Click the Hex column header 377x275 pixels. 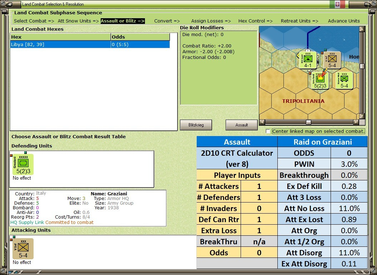(x=60, y=37)
